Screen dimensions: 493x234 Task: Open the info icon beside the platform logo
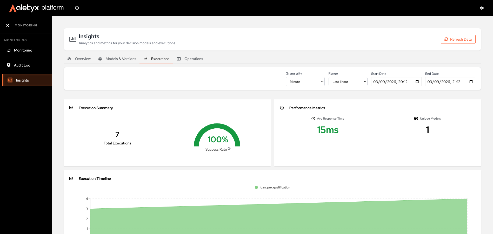click(77, 8)
